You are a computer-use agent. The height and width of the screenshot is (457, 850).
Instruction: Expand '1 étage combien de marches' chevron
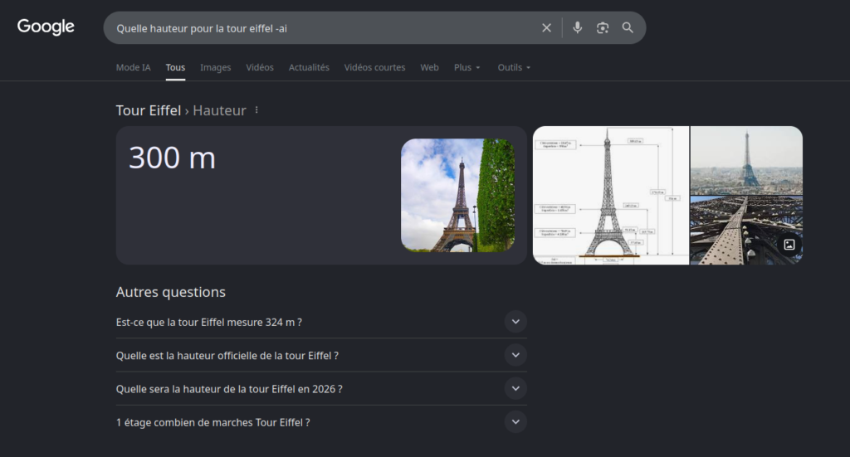515,422
